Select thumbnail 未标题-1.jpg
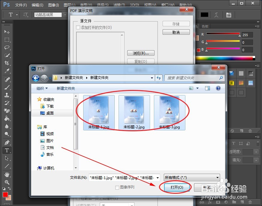Image resolution: width=262 pixels, height=206 pixels. [x=99, y=113]
